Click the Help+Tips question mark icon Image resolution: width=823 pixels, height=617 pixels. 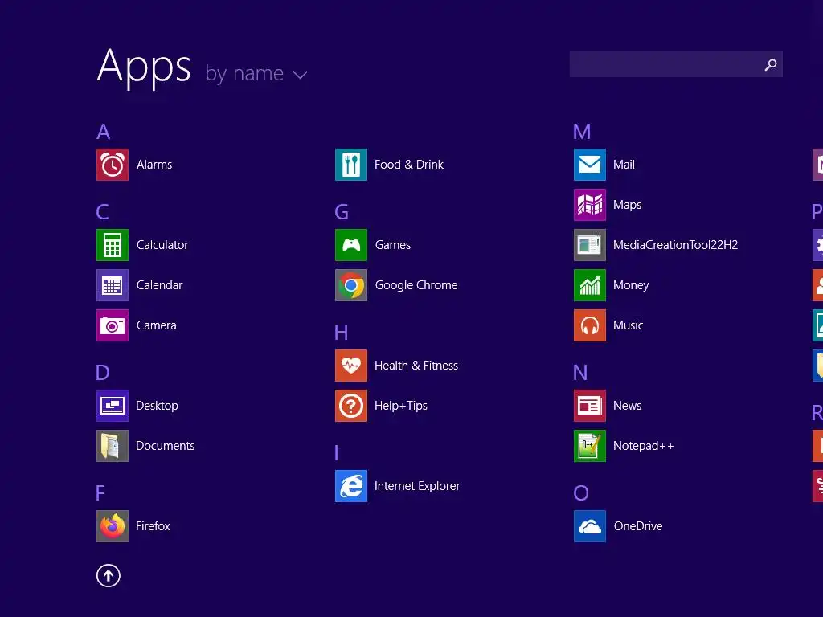coord(351,406)
